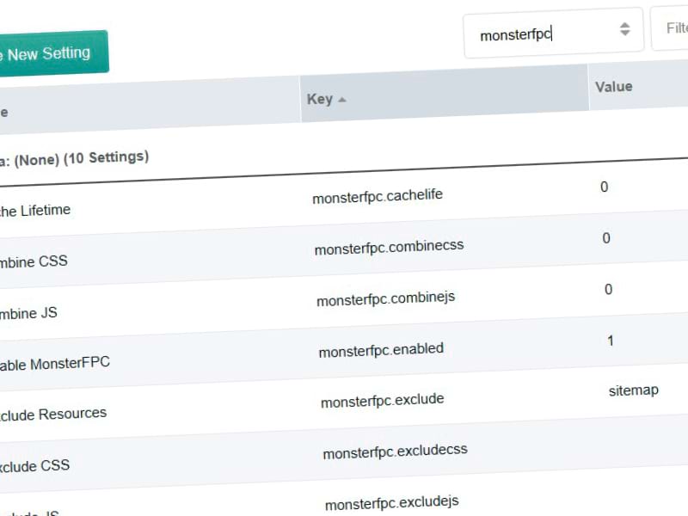The image size is (688, 516).
Task: Click the sitemap value for monsterfpc.exclude
Action: click(634, 390)
